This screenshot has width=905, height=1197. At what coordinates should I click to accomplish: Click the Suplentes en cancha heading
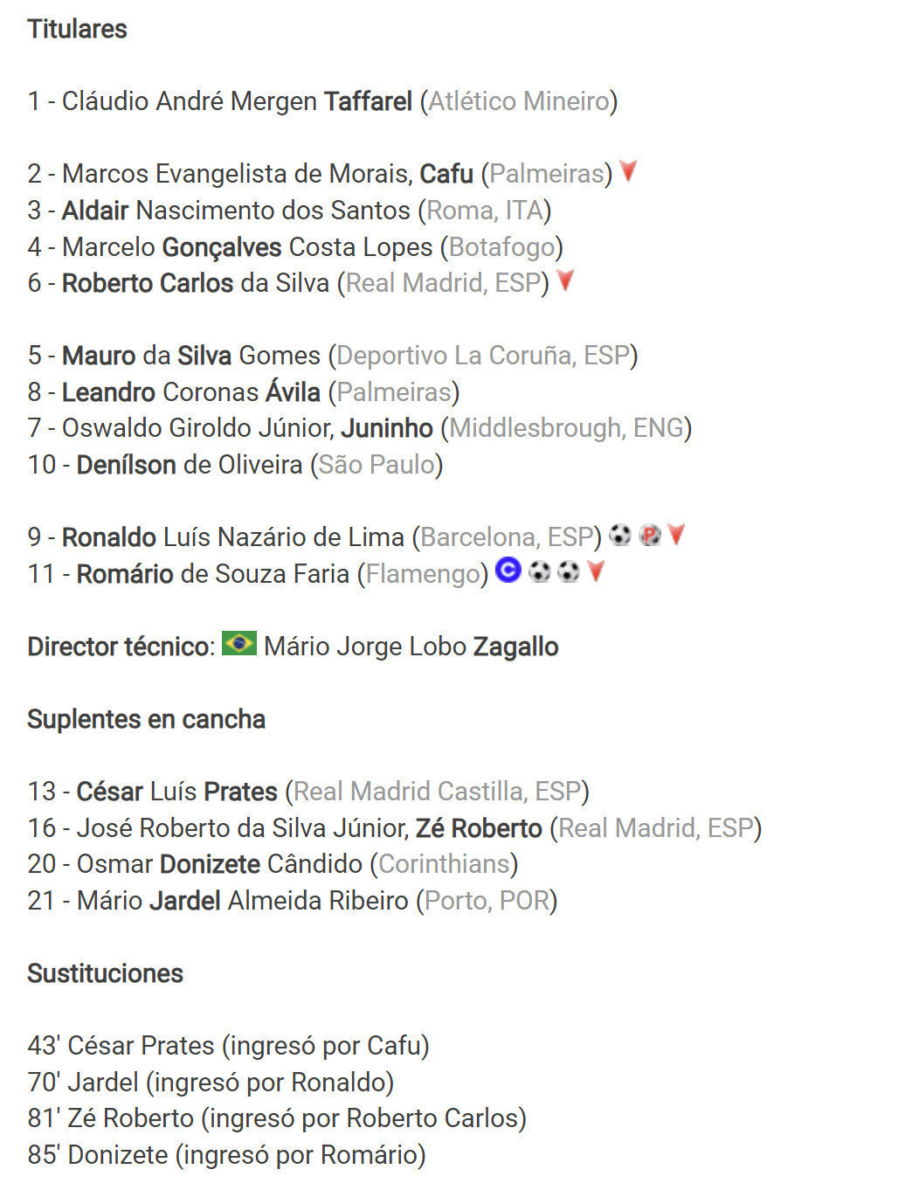click(146, 719)
